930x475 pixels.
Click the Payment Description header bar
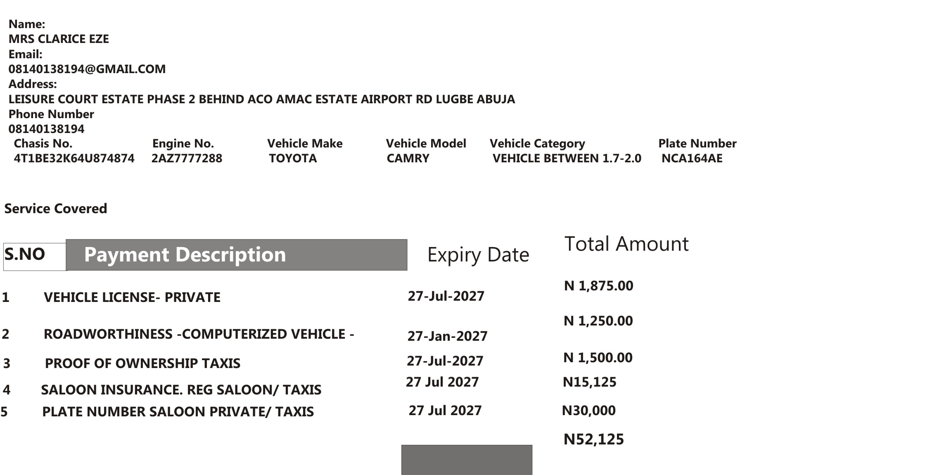(236, 255)
